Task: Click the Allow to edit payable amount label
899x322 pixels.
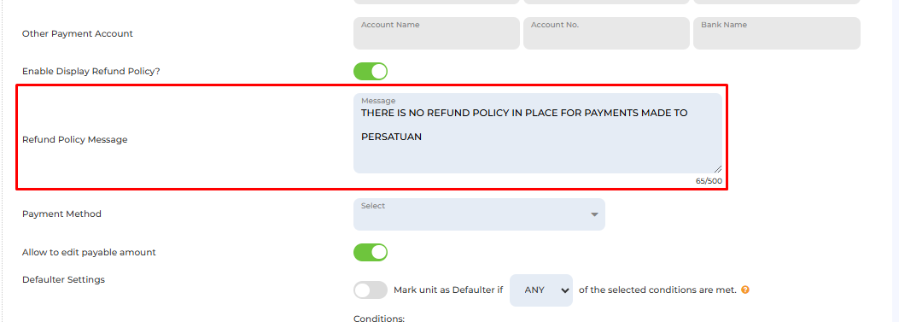Action: coord(89,252)
